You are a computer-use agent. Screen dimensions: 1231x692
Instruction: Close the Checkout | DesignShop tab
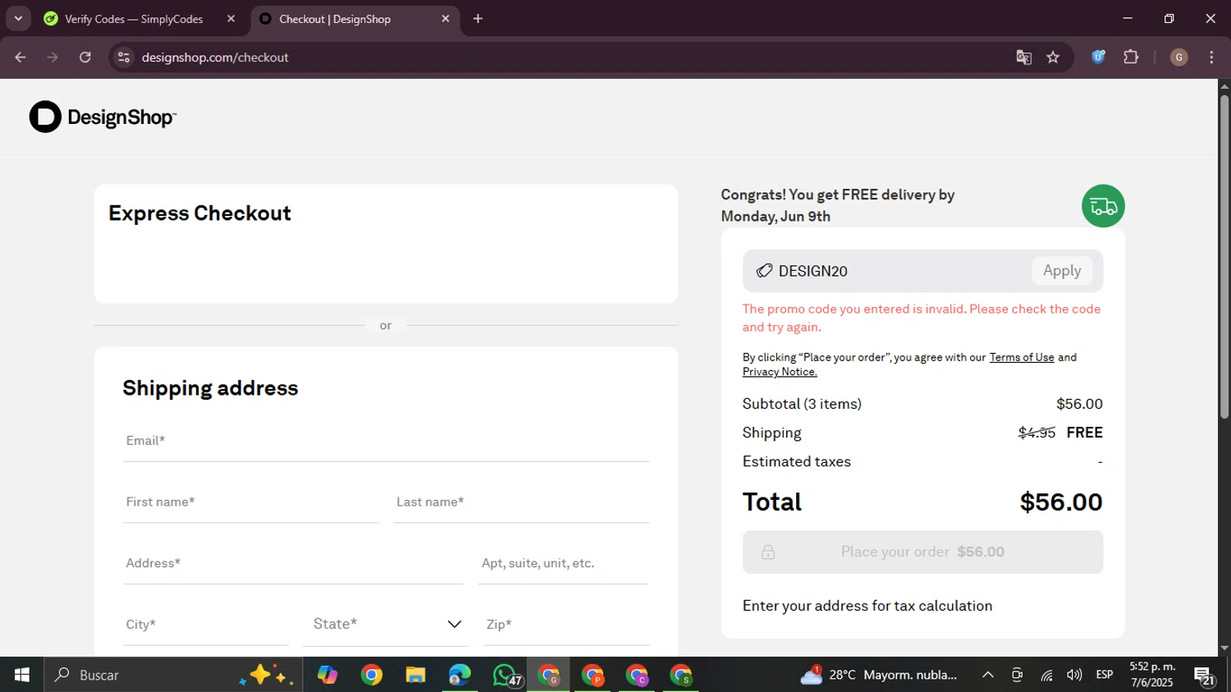[x=446, y=19]
